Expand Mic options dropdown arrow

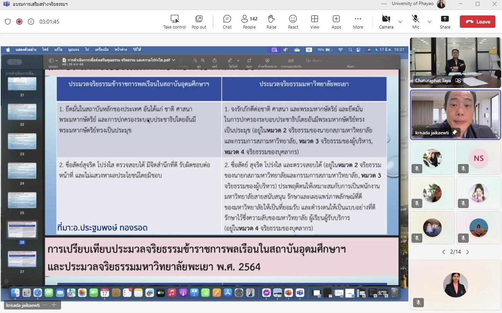(429, 22)
